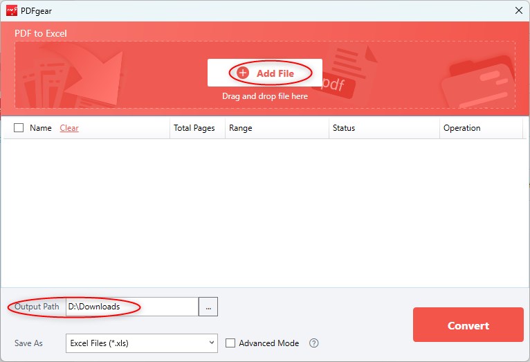Screen dimensions: 530x362
Task: Click the Name column header
Action: 41,128
